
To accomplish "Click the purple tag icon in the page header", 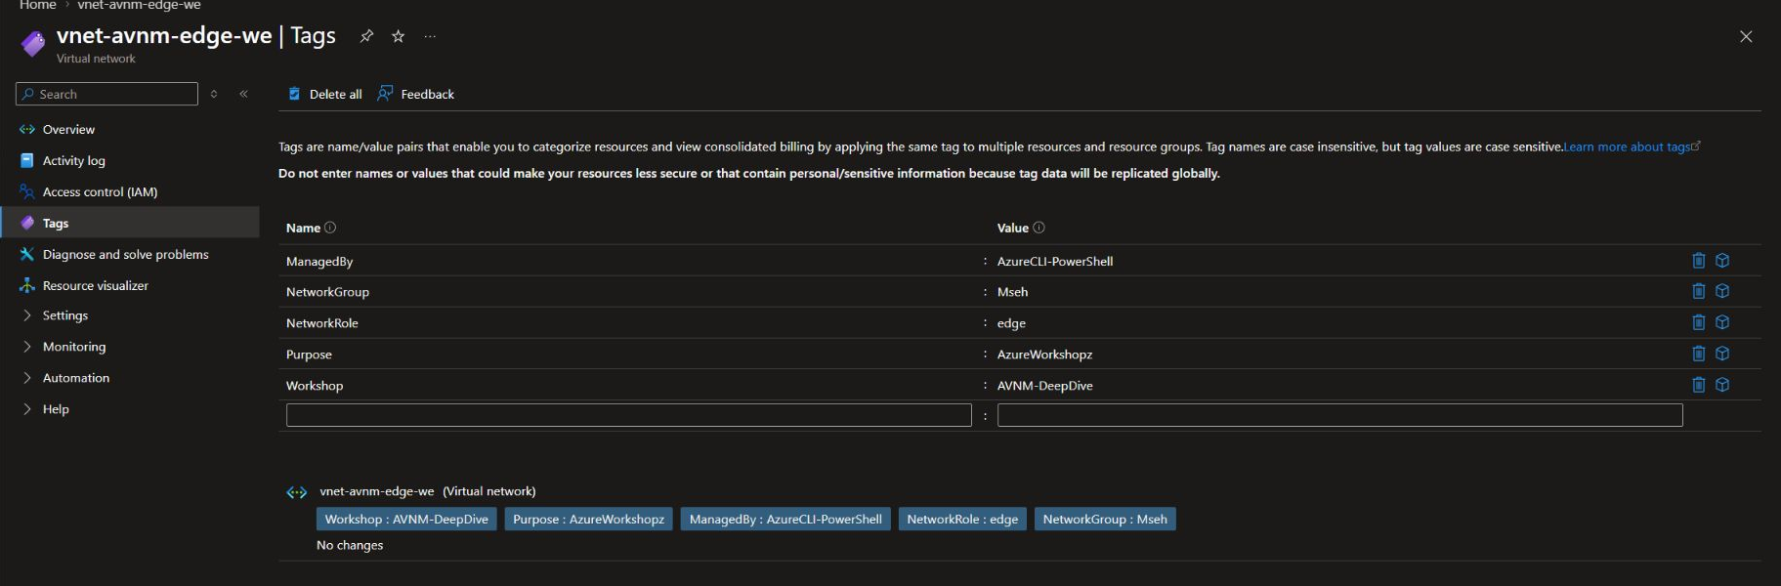I will [x=33, y=43].
